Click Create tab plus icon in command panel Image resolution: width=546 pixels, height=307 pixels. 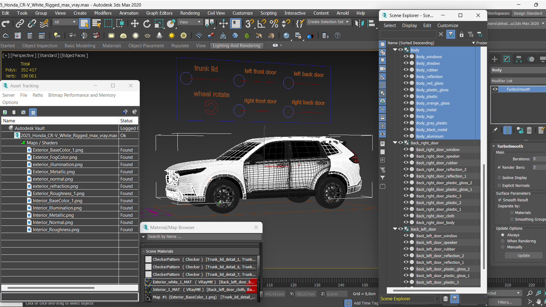[495, 59]
